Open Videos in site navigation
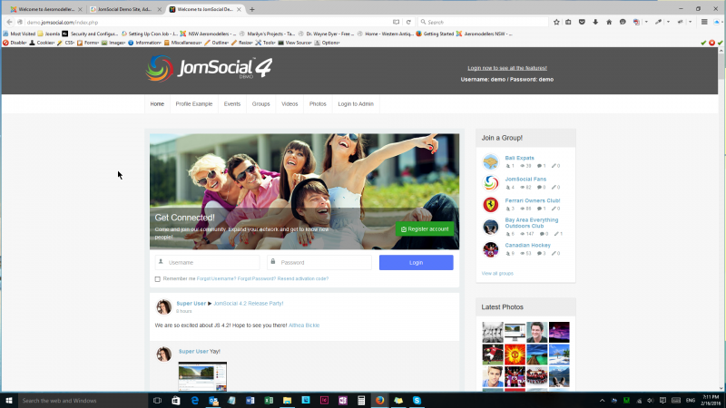726x408 pixels. click(289, 104)
